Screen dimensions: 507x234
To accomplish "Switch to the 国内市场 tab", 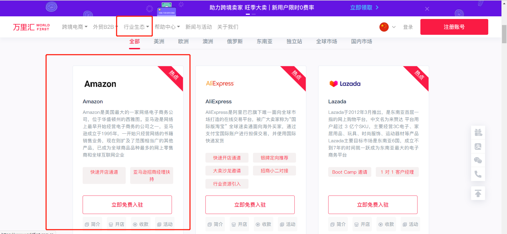I will pyautogui.click(x=362, y=41).
